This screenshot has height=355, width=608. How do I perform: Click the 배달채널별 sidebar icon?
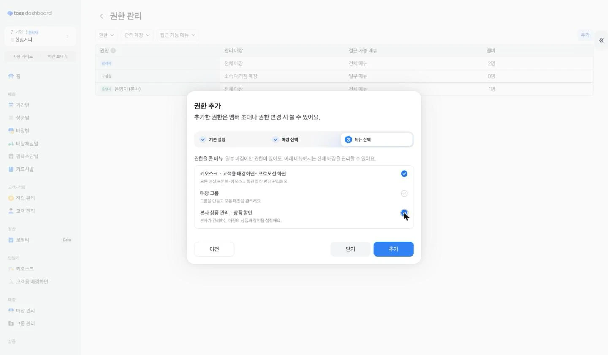(x=11, y=144)
